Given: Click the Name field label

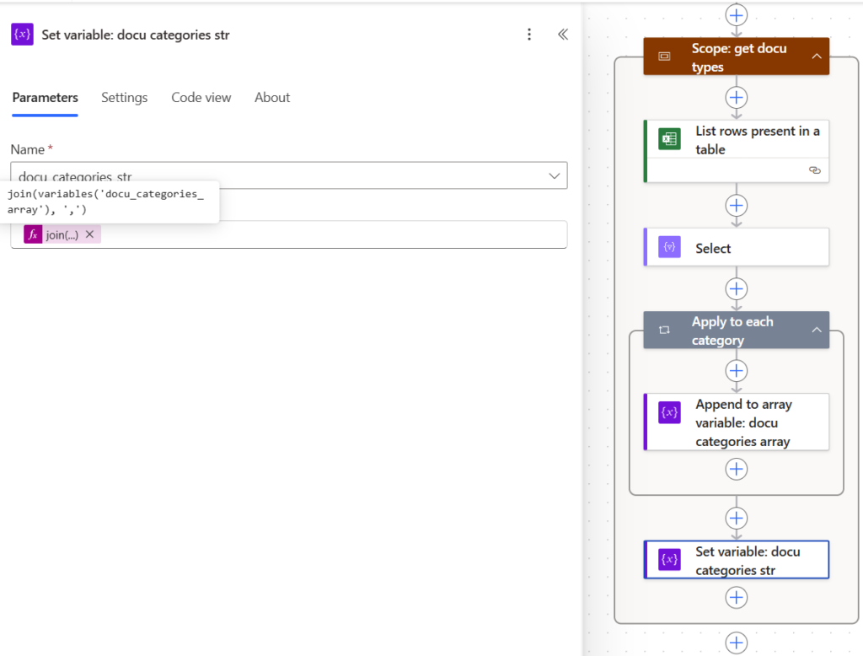Looking at the screenshot, I should coord(28,150).
